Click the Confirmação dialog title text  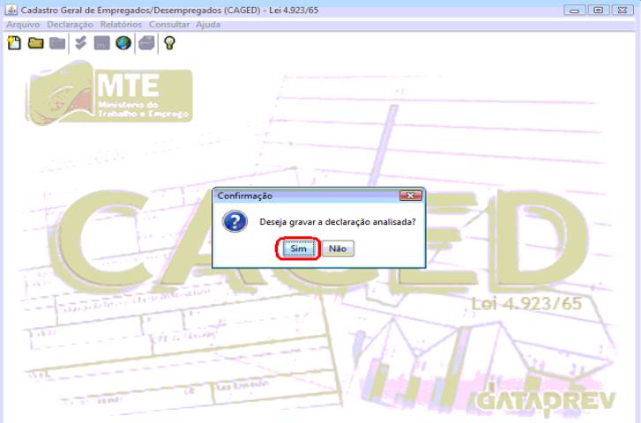(x=244, y=196)
